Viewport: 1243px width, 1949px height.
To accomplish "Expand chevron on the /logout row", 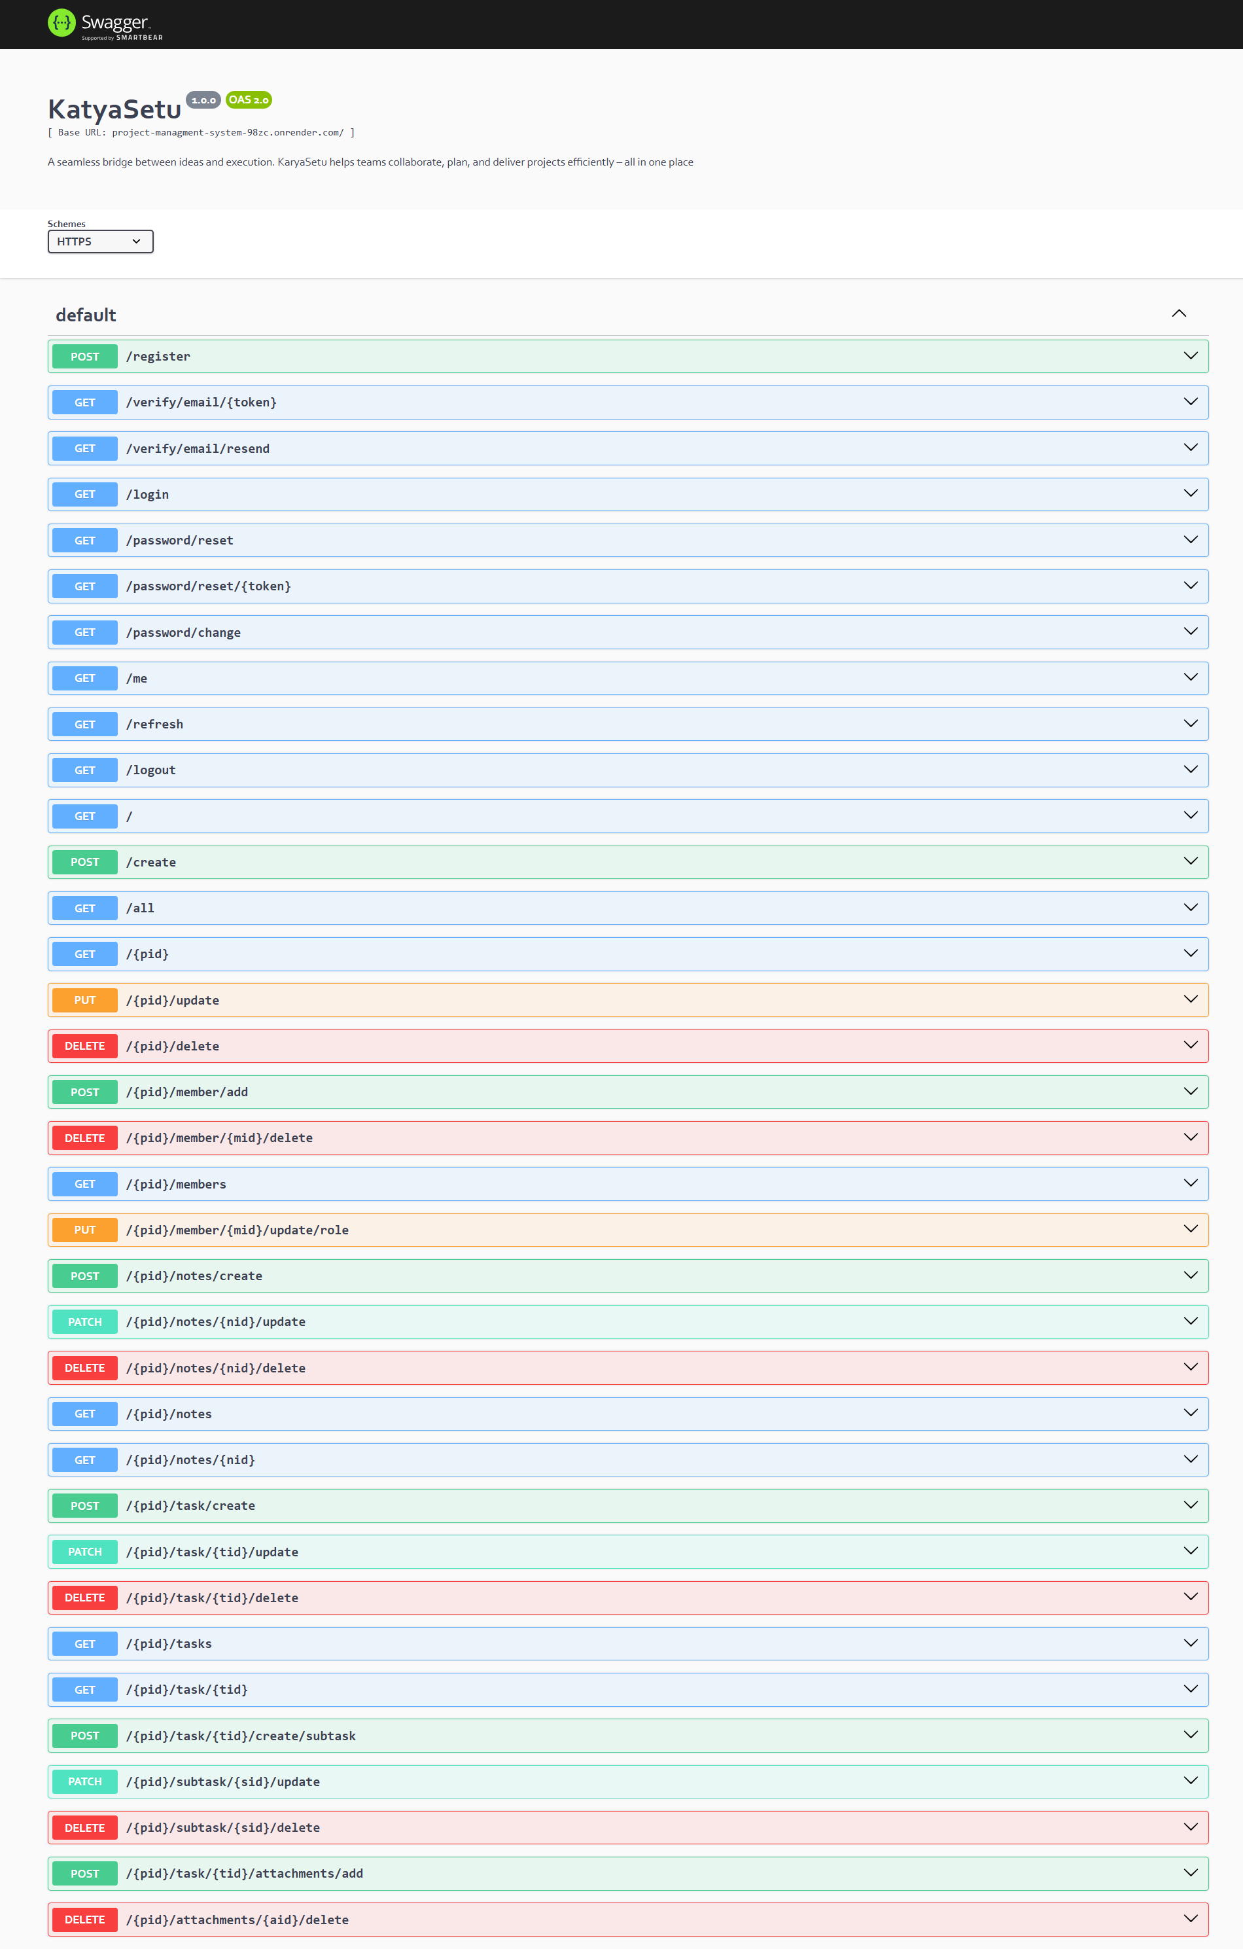I will point(1191,770).
